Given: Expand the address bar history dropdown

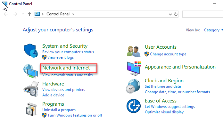Looking at the screenshot, I should 170,14.
